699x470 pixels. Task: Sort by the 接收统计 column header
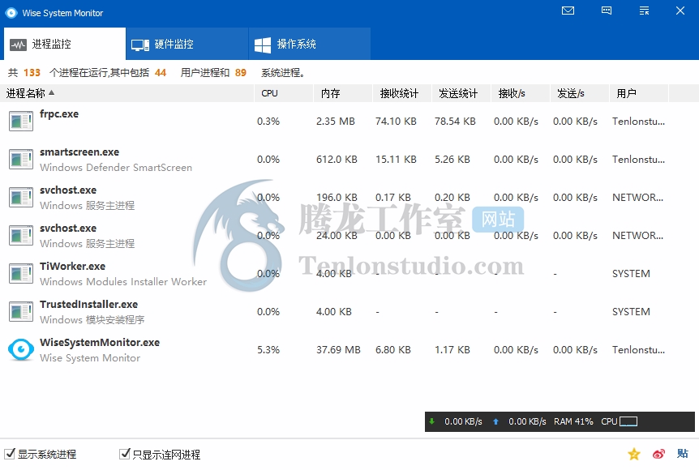(401, 93)
